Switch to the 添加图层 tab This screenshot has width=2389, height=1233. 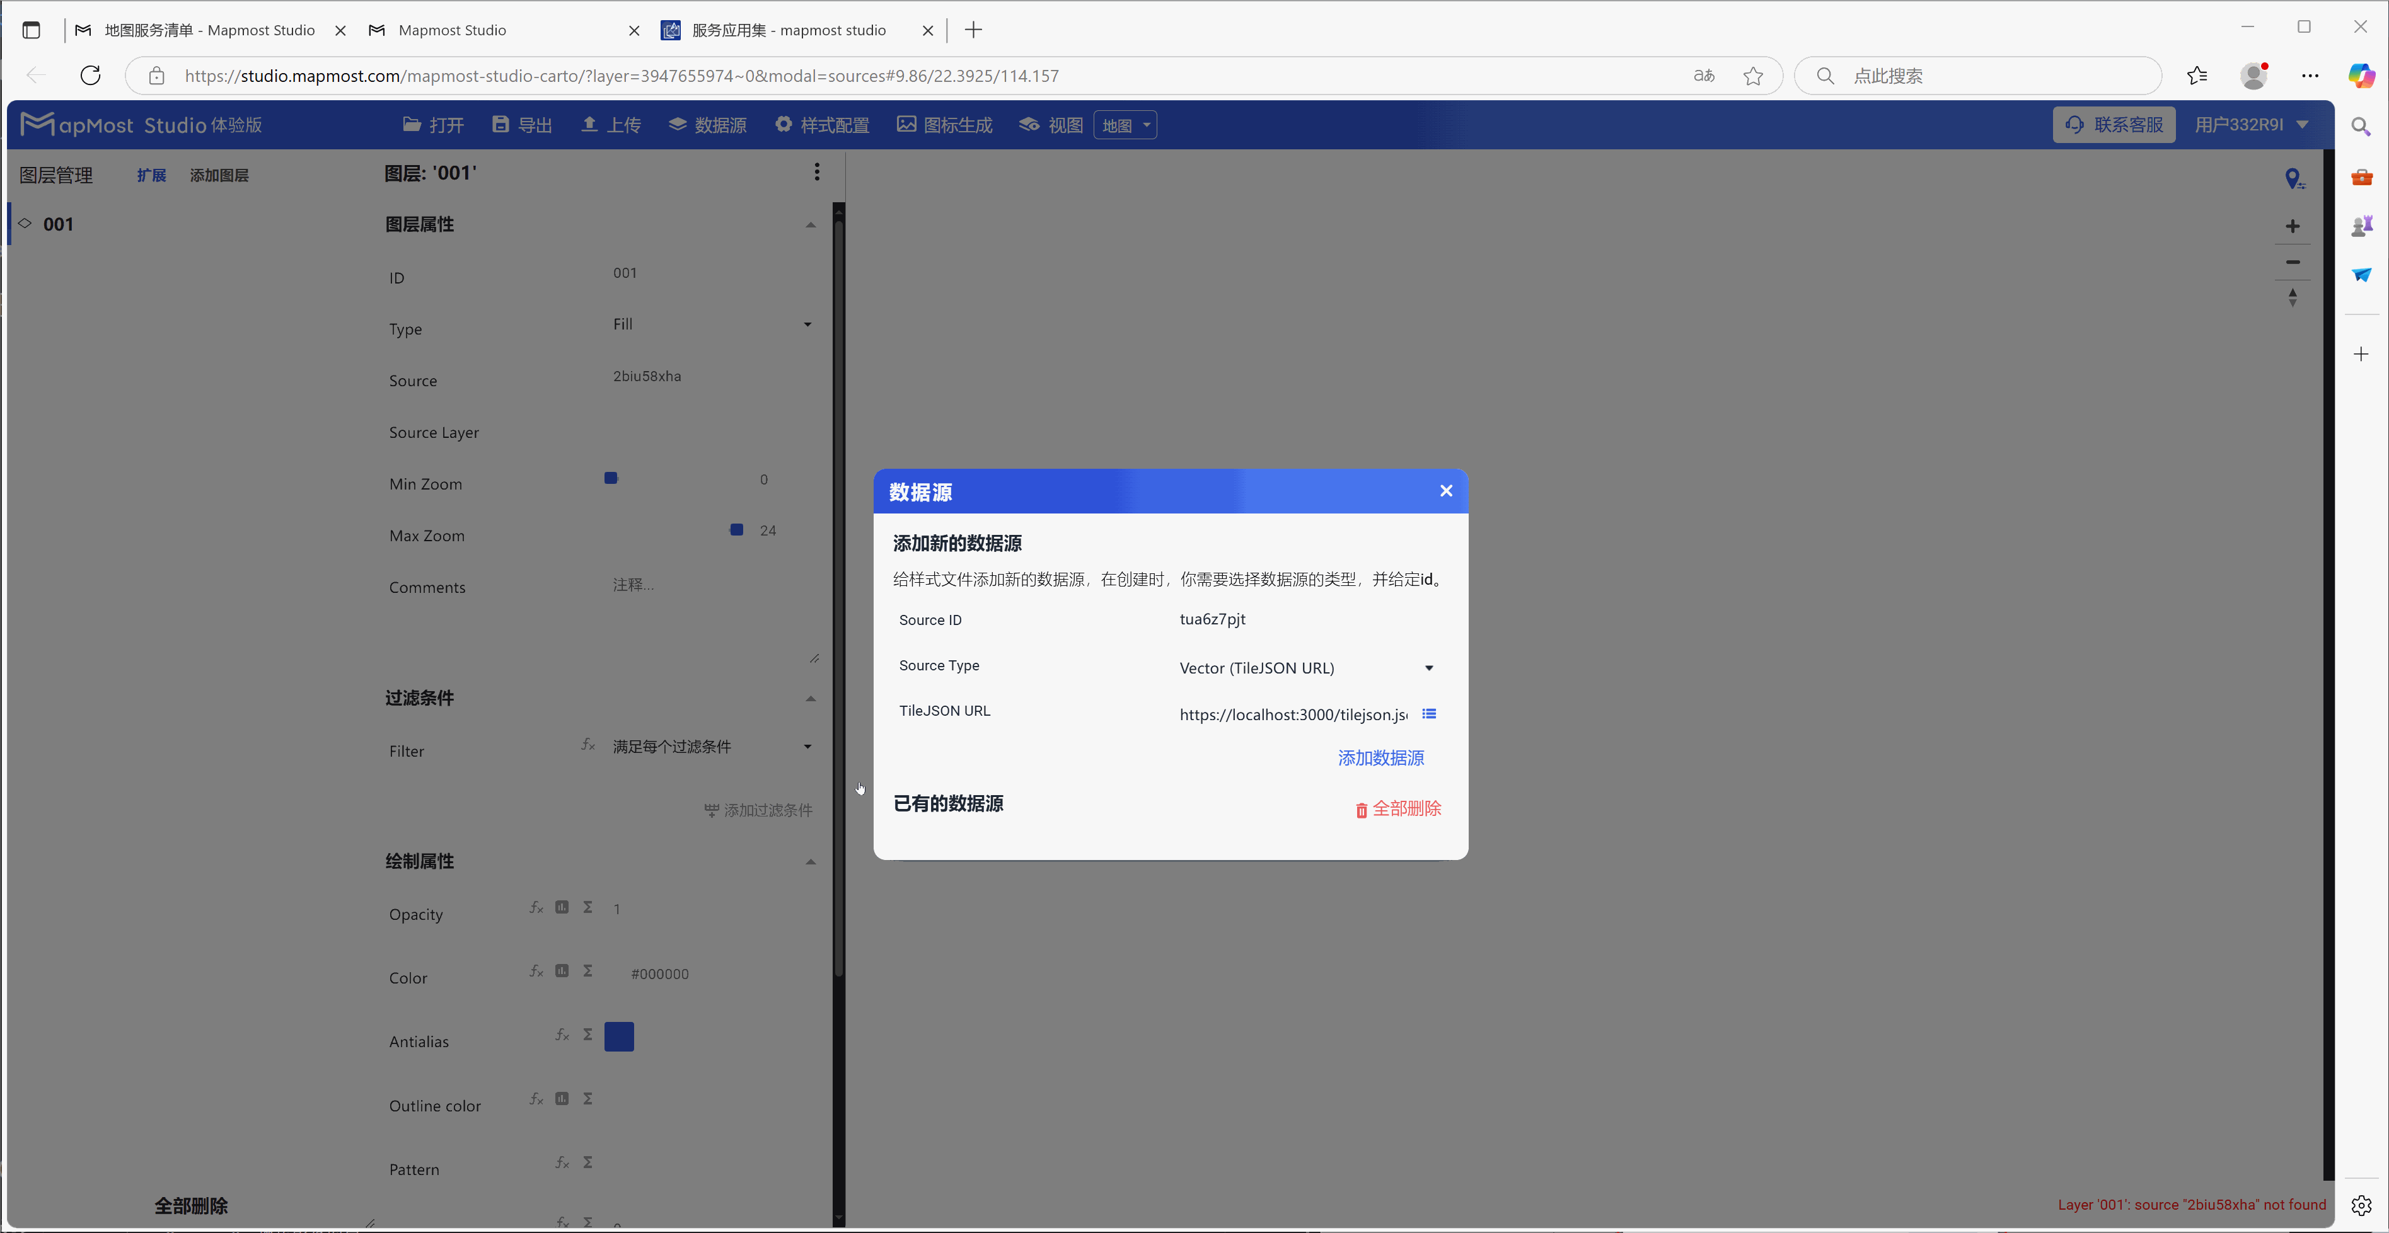click(x=219, y=175)
